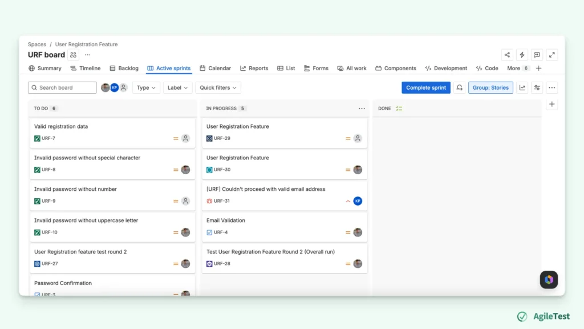Open Couldn't proceed with valid email address card

tap(285, 195)
